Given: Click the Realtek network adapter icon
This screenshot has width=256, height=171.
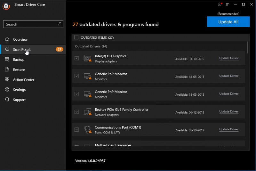Looking at the screenshot, I should 87,112.
